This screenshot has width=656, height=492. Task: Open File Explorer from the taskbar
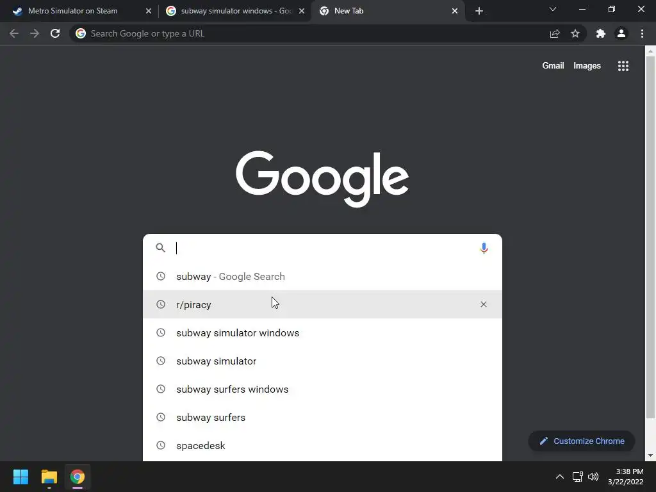49,477
